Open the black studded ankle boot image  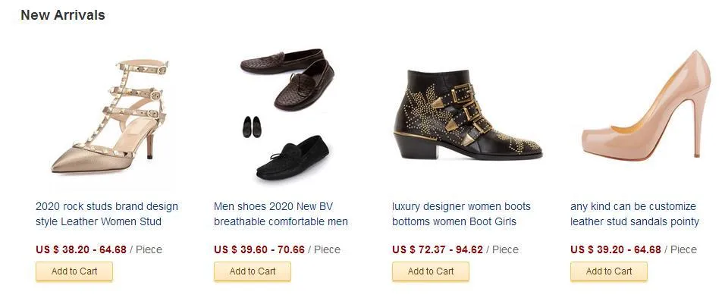[x=467, y=114]
